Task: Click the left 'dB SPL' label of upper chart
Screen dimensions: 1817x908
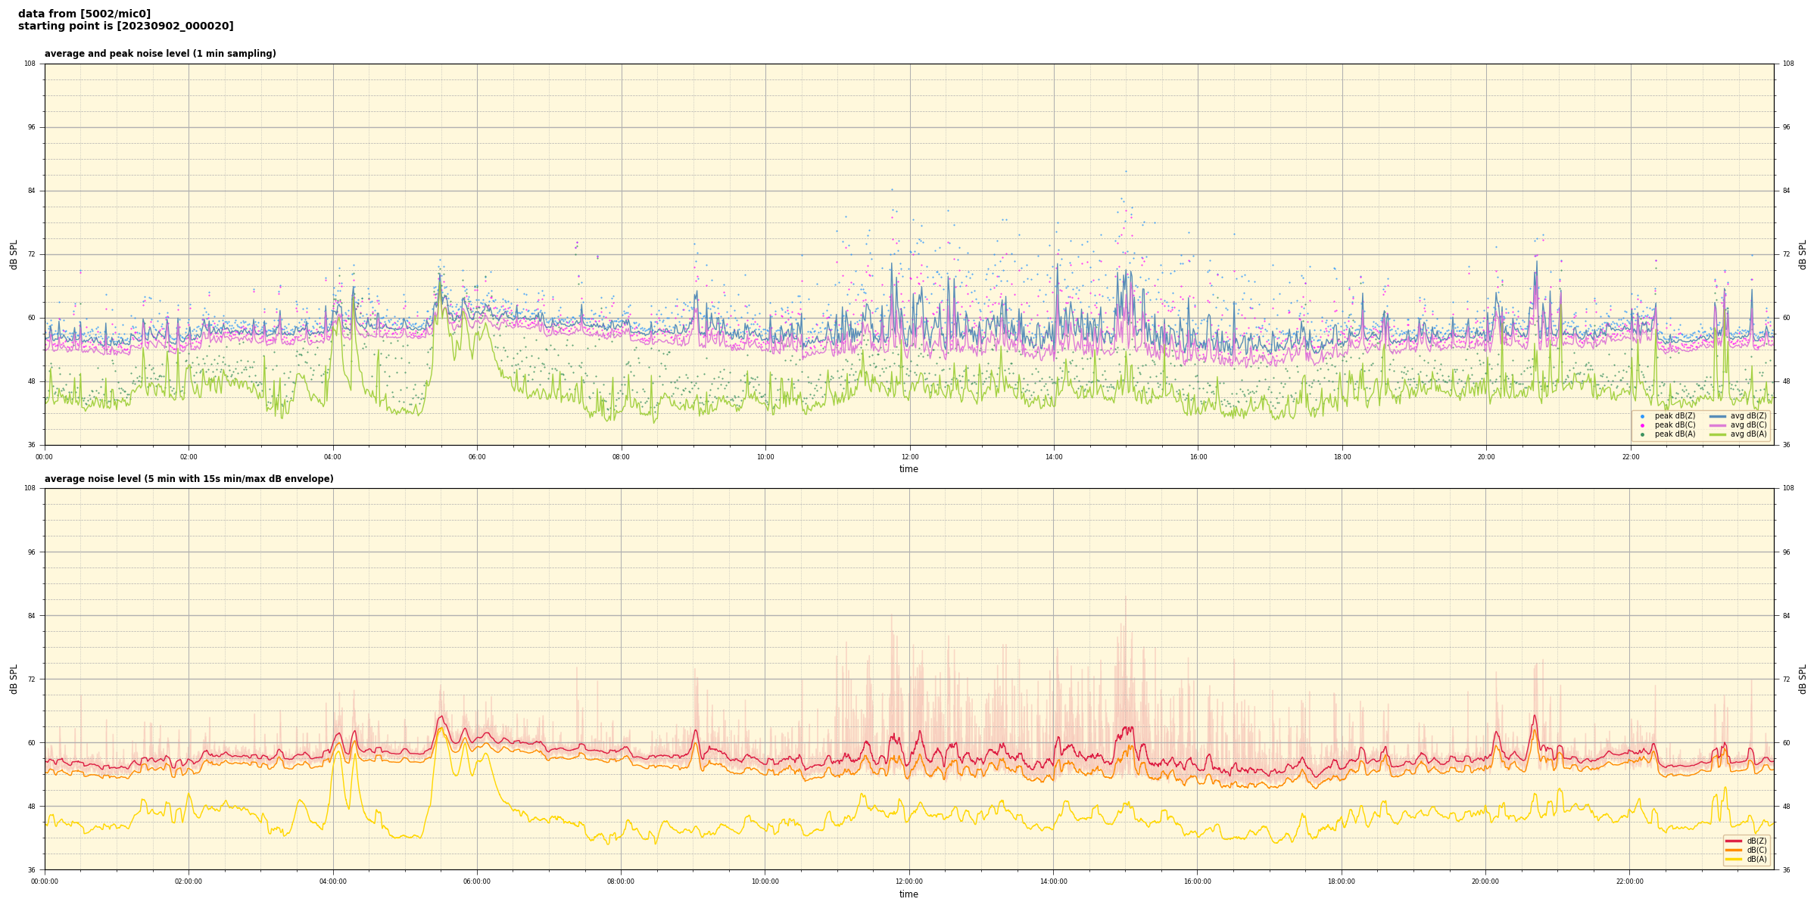Action: [x=14, y=254]
